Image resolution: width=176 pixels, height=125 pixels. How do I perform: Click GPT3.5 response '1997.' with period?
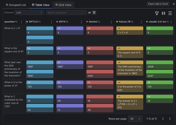tap(40, 74)
